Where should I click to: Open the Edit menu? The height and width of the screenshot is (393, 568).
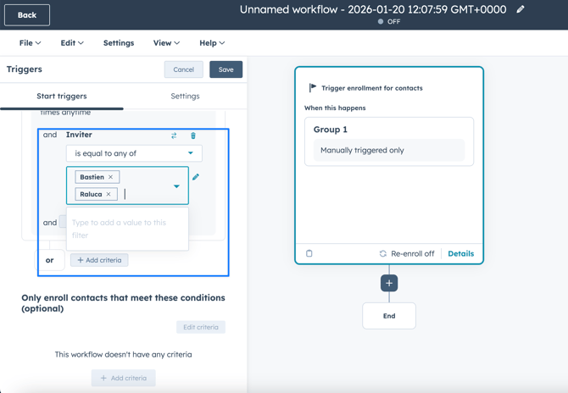pos(71,43)
